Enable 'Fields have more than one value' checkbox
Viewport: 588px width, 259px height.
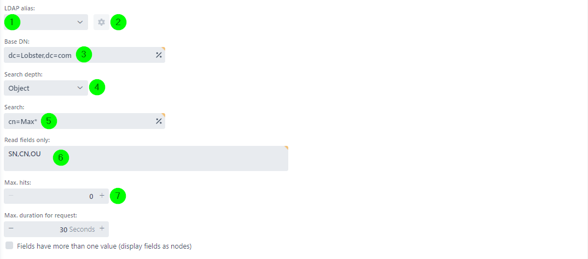click(9, 245)
